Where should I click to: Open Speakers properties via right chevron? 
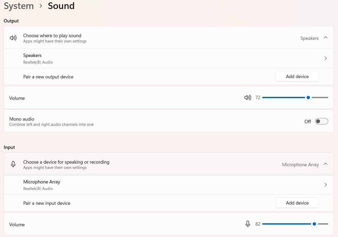[326, 58]
